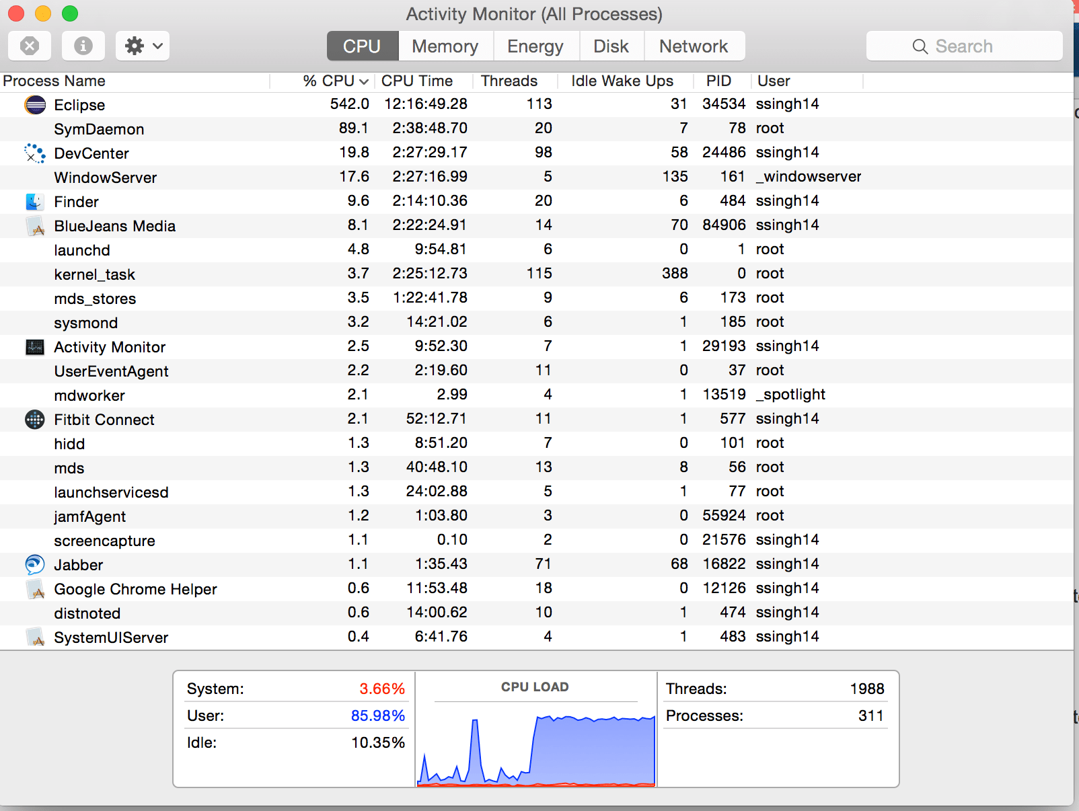Click the Jabber app icon
The height and width of the screenshot is (811, 1079).
point(35,565)
